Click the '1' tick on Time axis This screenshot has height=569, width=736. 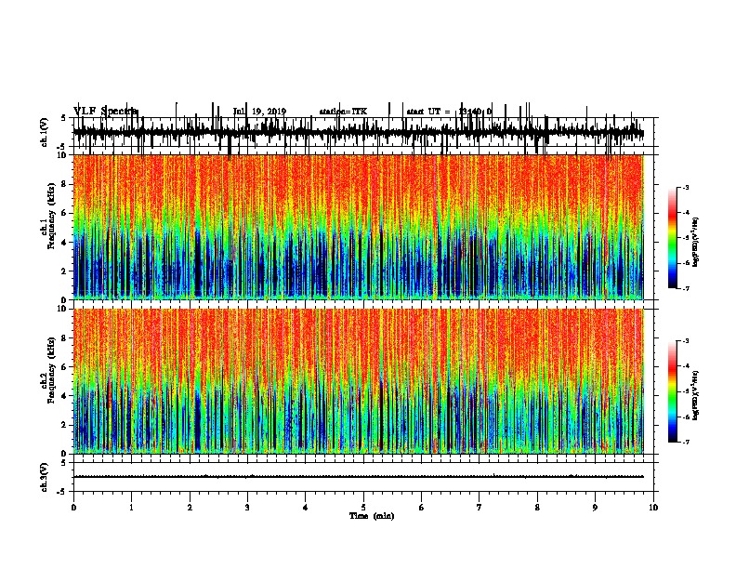(x=131, y=508)
